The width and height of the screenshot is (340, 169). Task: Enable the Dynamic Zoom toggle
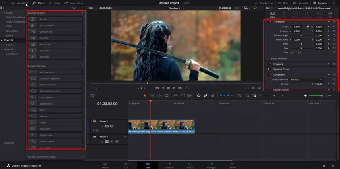[x=269, y=69]
